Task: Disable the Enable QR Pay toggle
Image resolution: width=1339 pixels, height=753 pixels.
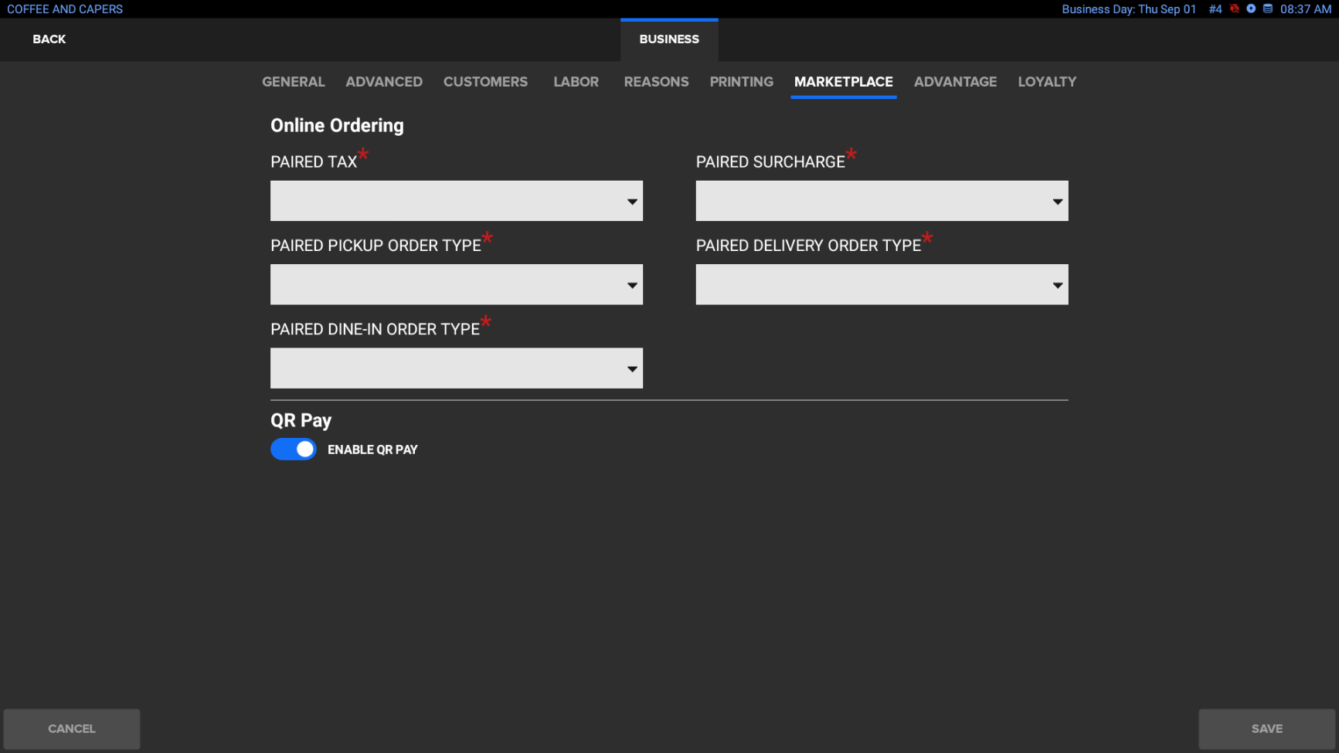Action: pos(294,449)
